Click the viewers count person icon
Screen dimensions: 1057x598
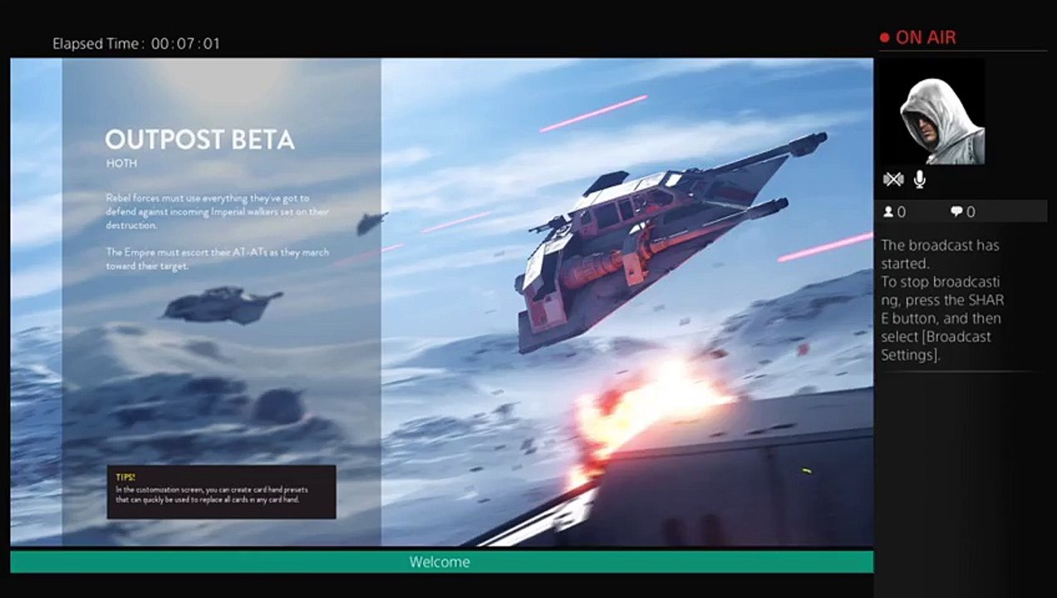[x=888, y=213]
